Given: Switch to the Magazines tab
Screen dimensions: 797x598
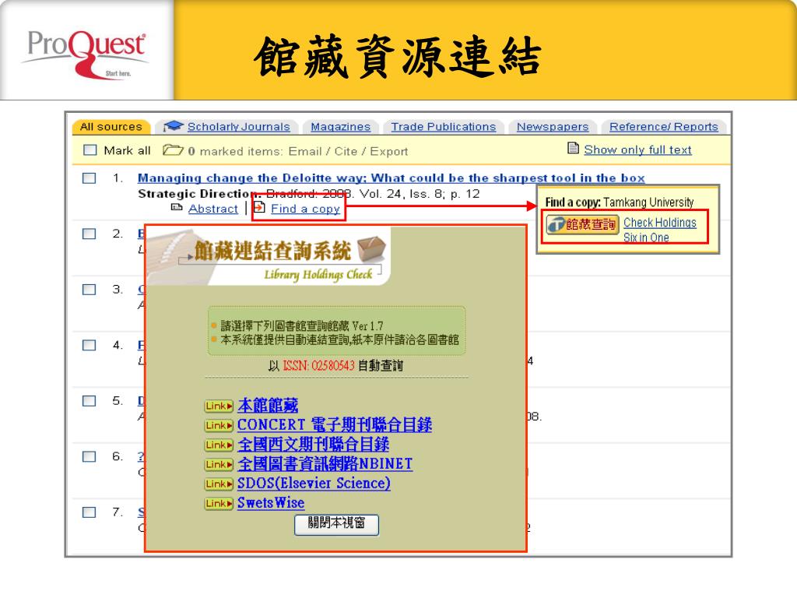Looking at the screenshot, I should pyautogui.click(x=341, y=127).
